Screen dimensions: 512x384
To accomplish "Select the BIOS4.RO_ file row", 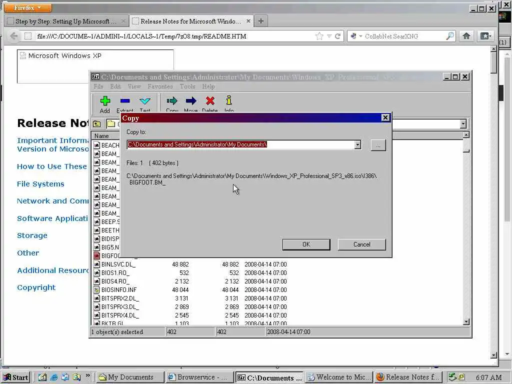I will 190,281.
